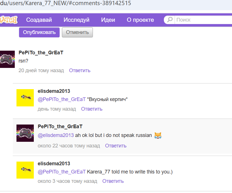
Task: Open PePiTo_the_GrEaT username on 'rsn?' comment
Action: [41, 53]
